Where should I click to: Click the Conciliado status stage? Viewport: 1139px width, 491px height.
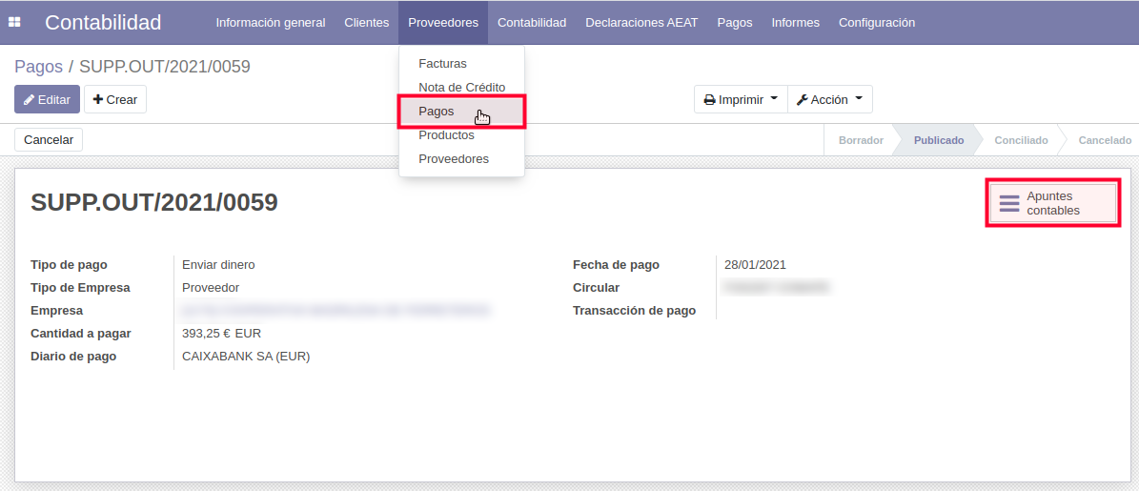coord(1021,140)
